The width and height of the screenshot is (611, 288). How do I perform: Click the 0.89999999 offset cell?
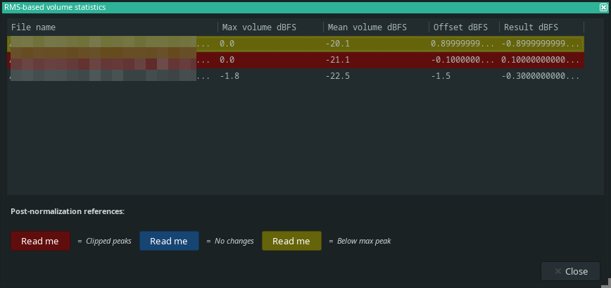[464, 44]
